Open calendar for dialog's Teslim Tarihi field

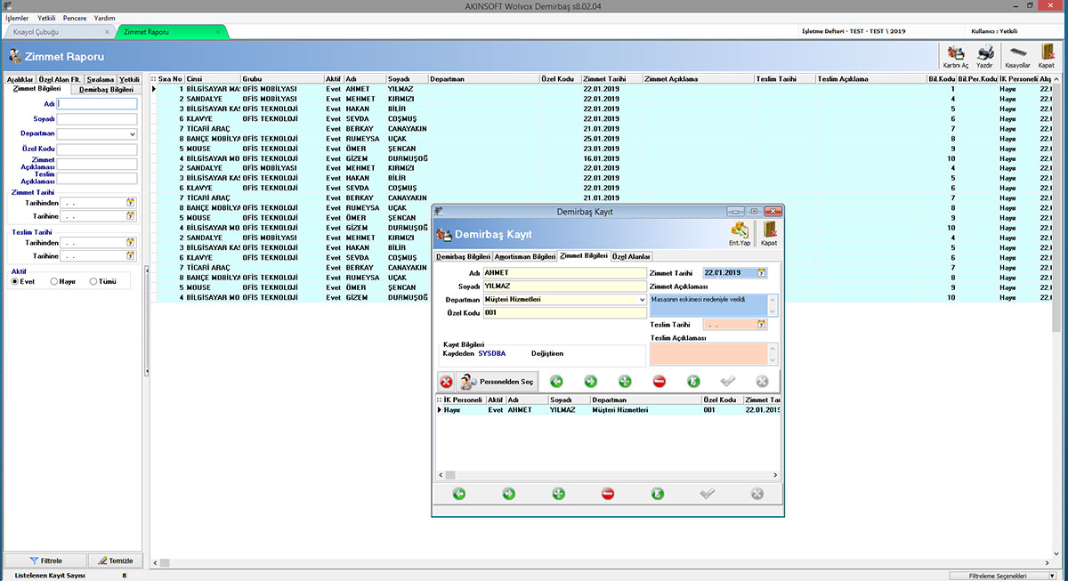tap(761, 325)
